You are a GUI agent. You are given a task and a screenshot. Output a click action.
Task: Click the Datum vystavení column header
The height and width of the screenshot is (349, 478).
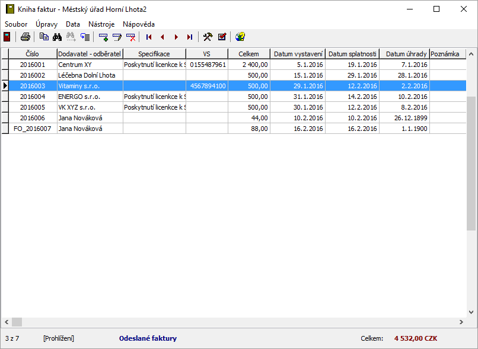click(x=298, y=54)
